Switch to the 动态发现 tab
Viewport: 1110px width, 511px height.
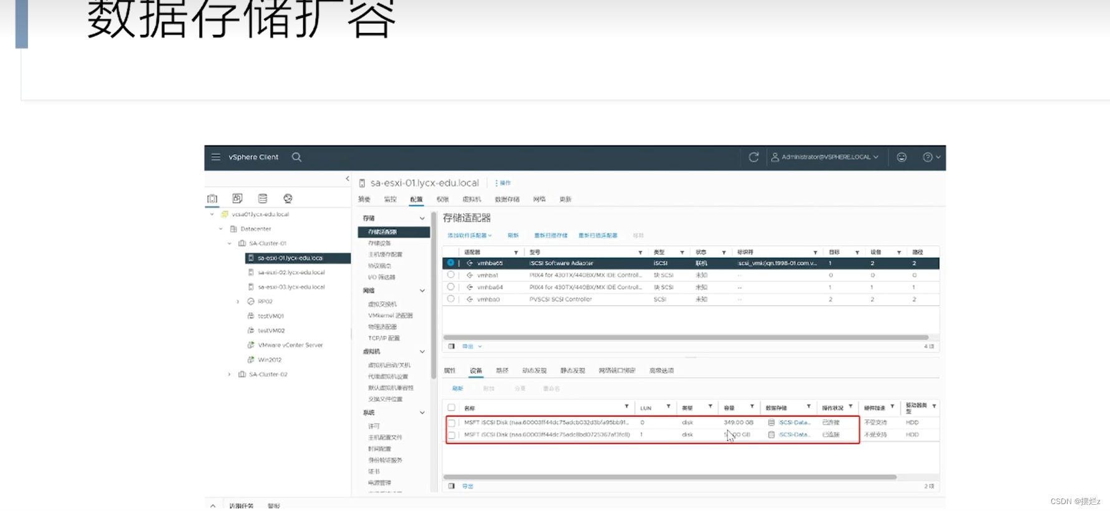534,371
